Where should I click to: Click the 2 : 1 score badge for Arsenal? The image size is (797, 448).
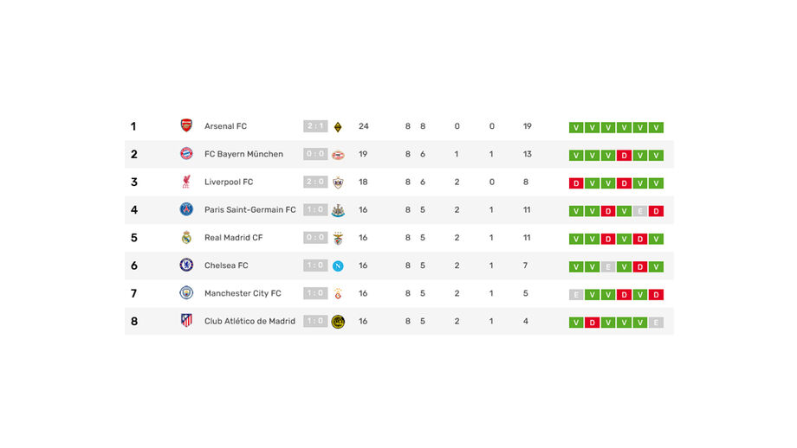tap(315, 126)
